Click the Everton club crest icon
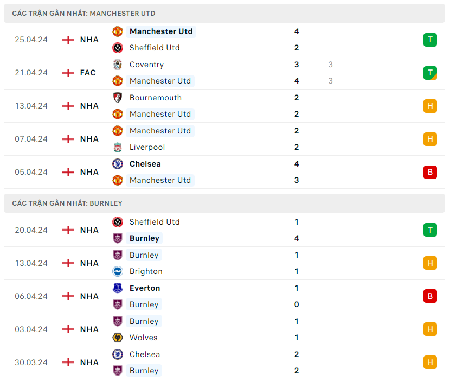The height and width of the screenshot is (388, 450). tap(117, 288)
